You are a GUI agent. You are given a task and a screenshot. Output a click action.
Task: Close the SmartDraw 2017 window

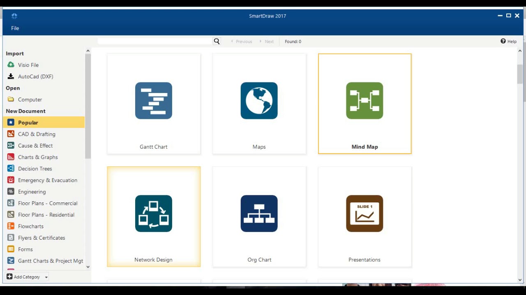(x=517, y=16)
